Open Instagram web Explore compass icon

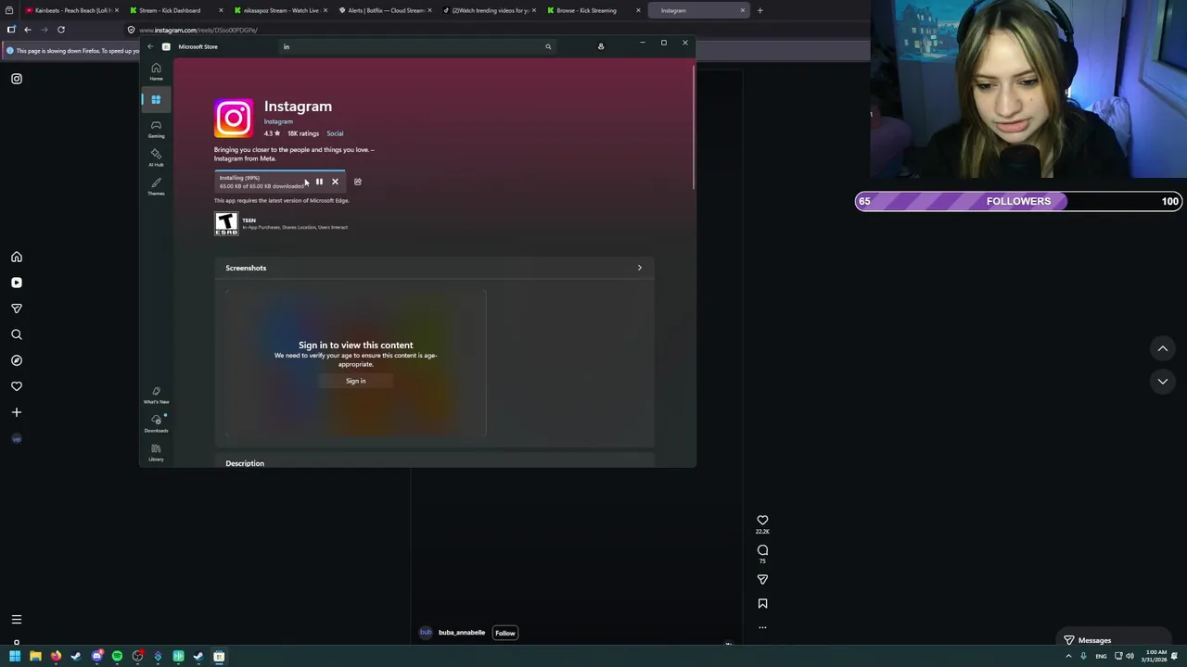click(x=17, y=360)
